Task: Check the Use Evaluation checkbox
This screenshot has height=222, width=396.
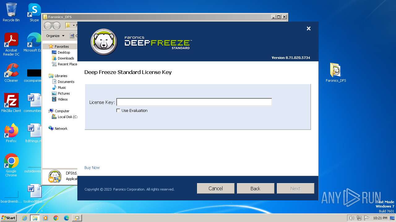Action: coord(118,110)
